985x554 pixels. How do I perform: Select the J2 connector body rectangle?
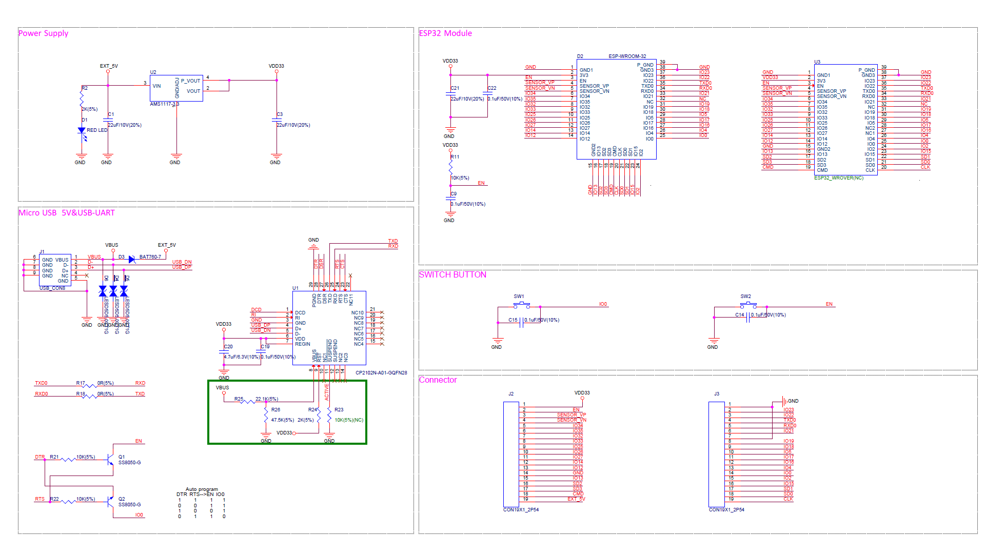(x=511, y=454)
